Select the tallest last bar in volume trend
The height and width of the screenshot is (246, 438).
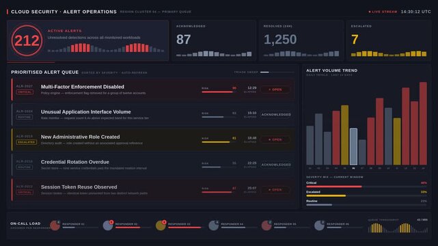423,124
